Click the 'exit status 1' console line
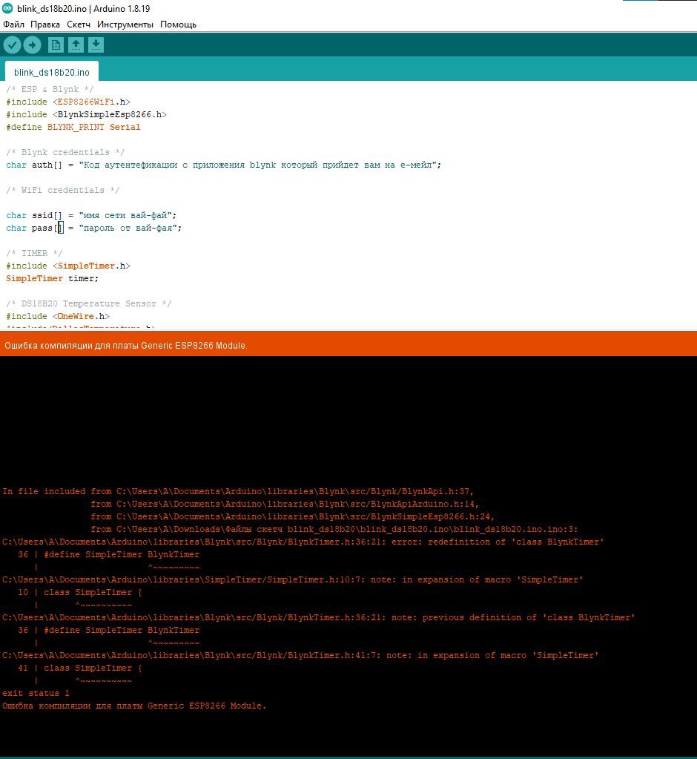The height and width of the screenshot is (759, 697). (x=36, y=693)
